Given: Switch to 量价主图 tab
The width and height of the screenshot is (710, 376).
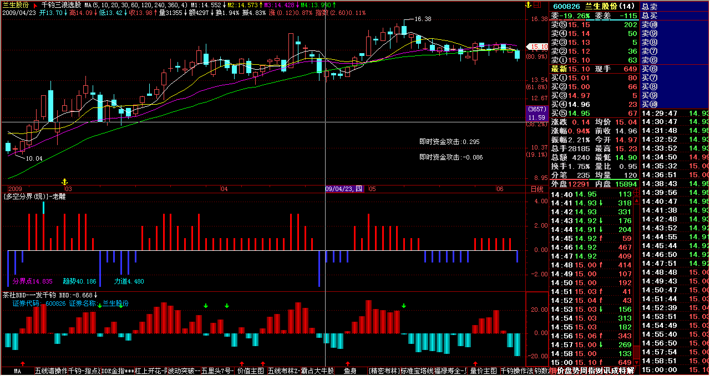Looking at the screenshot, I should coord(484,370).
